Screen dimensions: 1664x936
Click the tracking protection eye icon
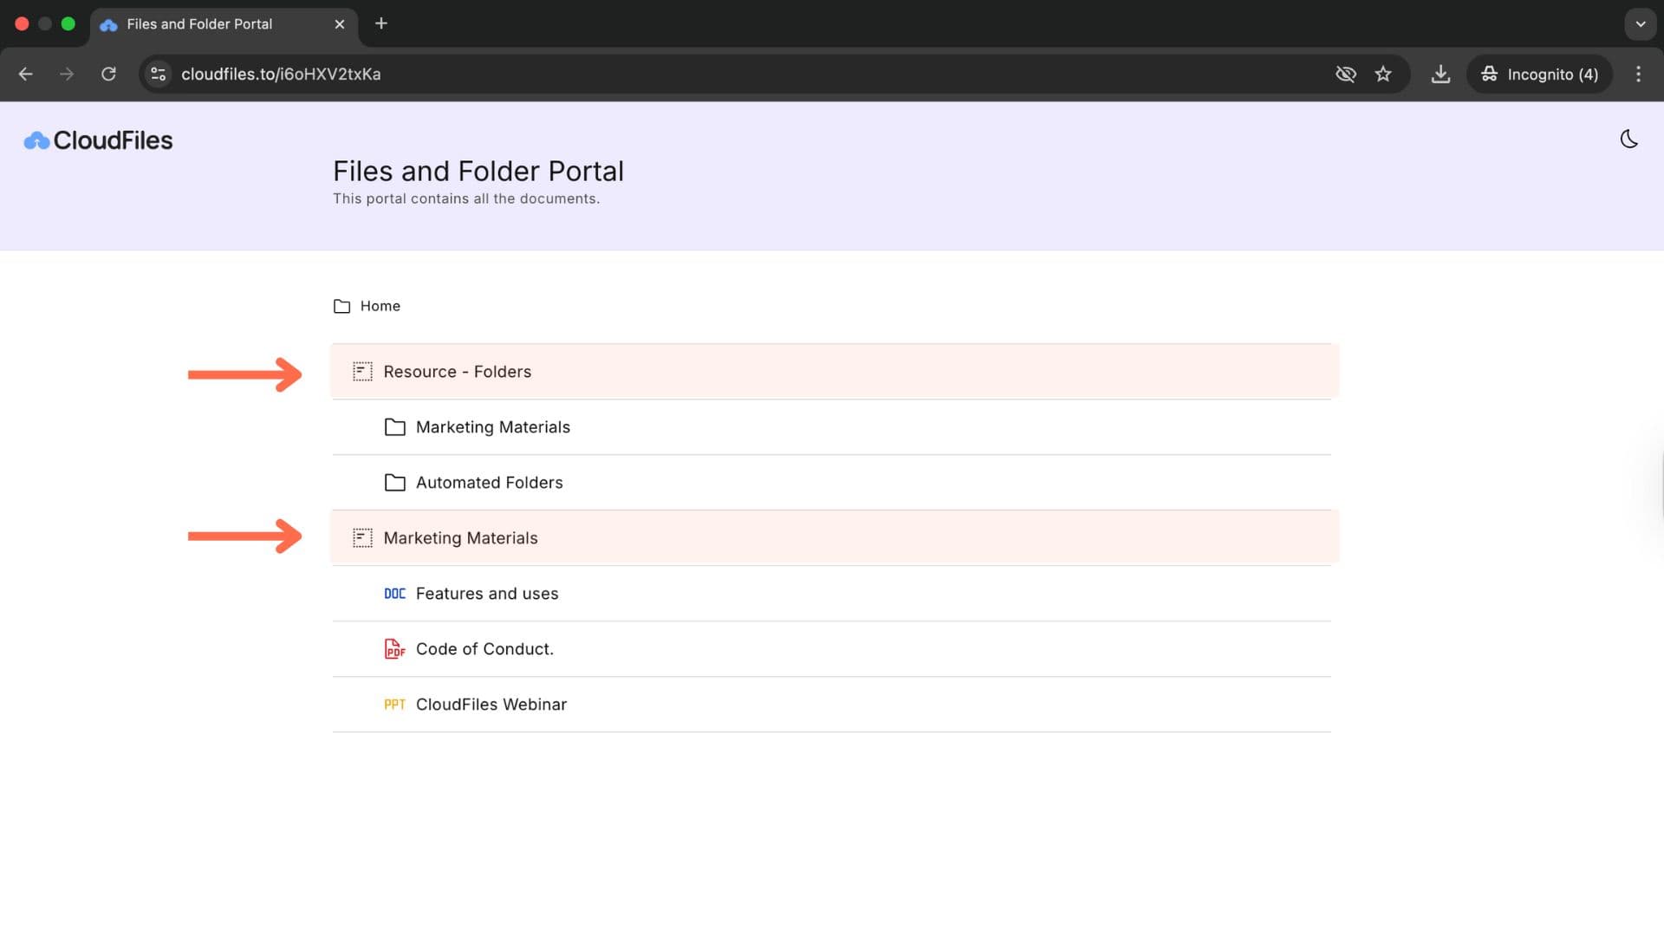[x=1345, y=75]
